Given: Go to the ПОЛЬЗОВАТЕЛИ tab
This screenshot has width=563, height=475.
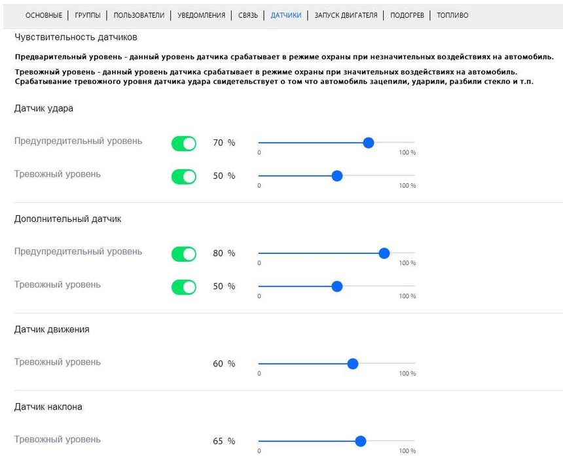Looking at the screenshot, I should 139,15.
